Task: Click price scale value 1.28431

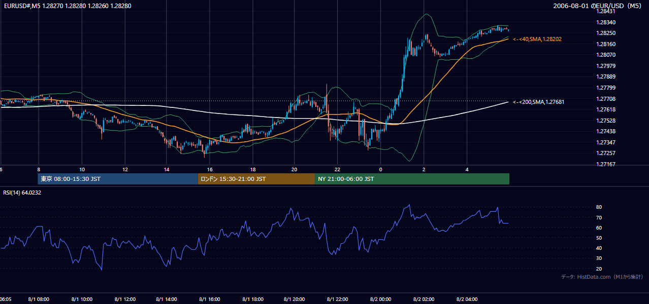Action: (x=605, y=11)
